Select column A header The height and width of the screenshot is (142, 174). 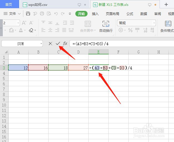tap(19, 52)
